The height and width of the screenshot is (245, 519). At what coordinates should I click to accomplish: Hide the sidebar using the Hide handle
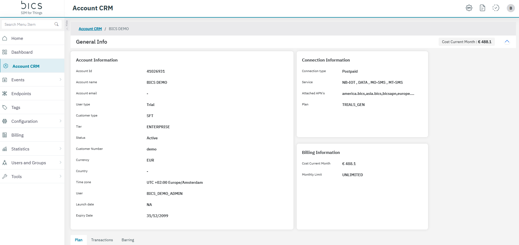point(67,25)
